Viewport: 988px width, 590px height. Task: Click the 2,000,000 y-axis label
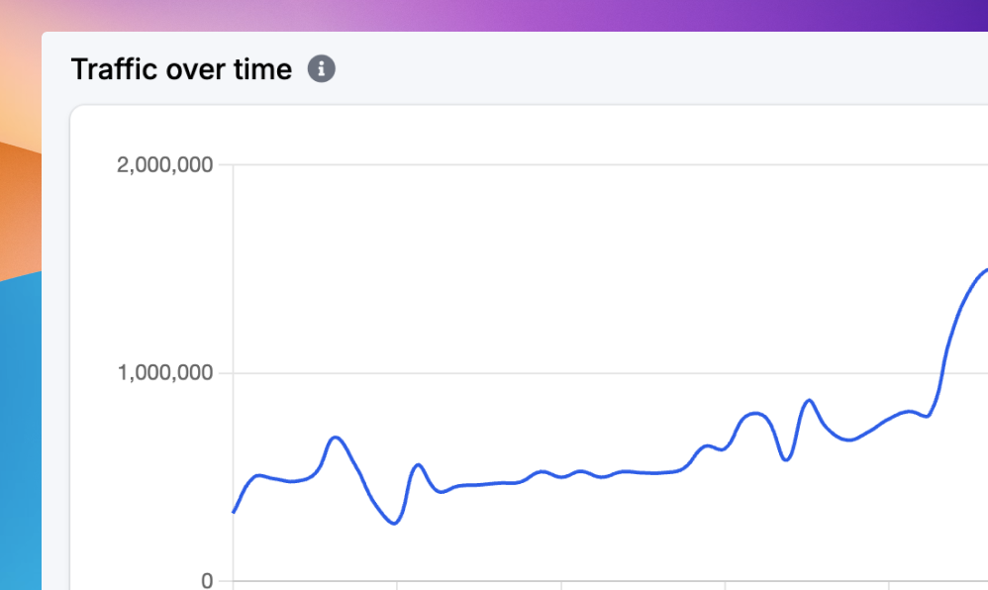coord(164,164)
